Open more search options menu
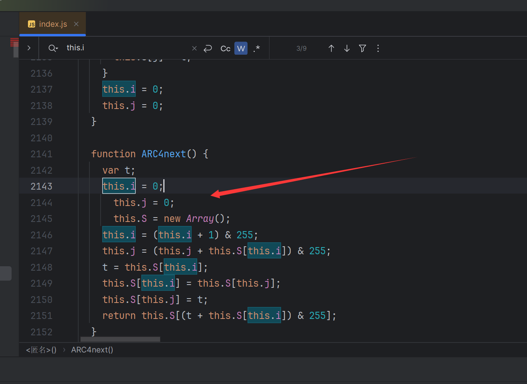The height and width of the screenshot is (384, 527). pos(378,48)
